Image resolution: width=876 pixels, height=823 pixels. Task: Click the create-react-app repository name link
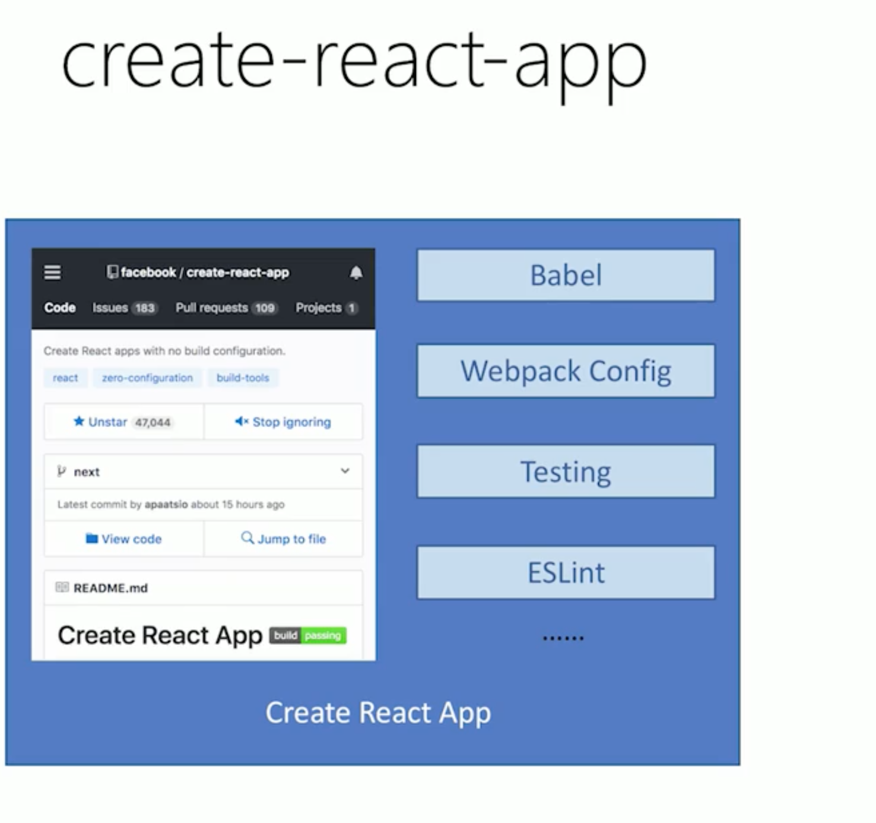pyautogui.click(x=238, y=272)
